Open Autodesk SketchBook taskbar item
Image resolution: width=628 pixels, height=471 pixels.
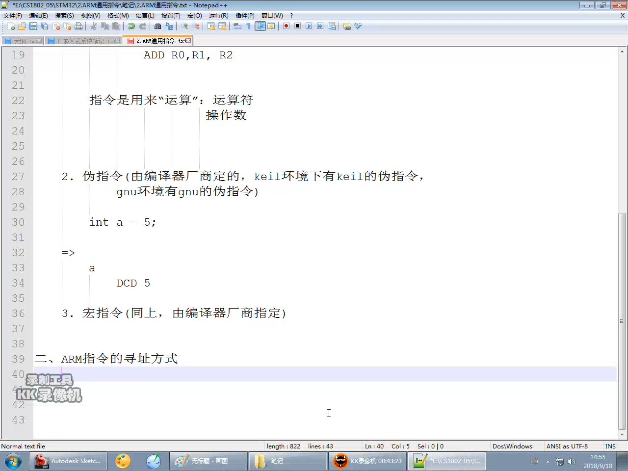click(x=68, y=461)
